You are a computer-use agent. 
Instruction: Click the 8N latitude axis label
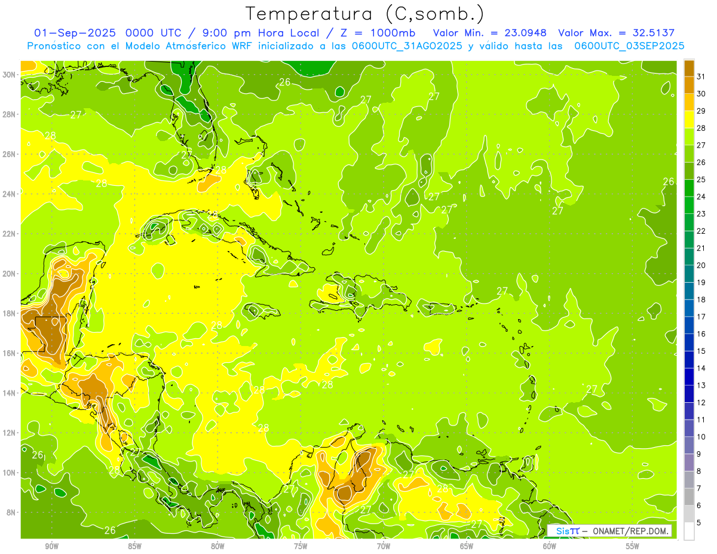coord(11,513)
